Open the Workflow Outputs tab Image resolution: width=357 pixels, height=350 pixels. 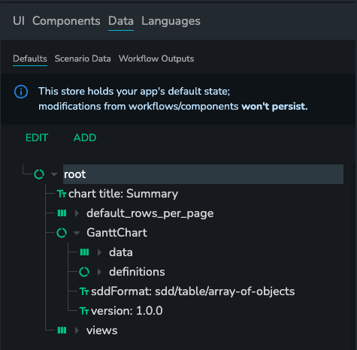tap(156, 59)
